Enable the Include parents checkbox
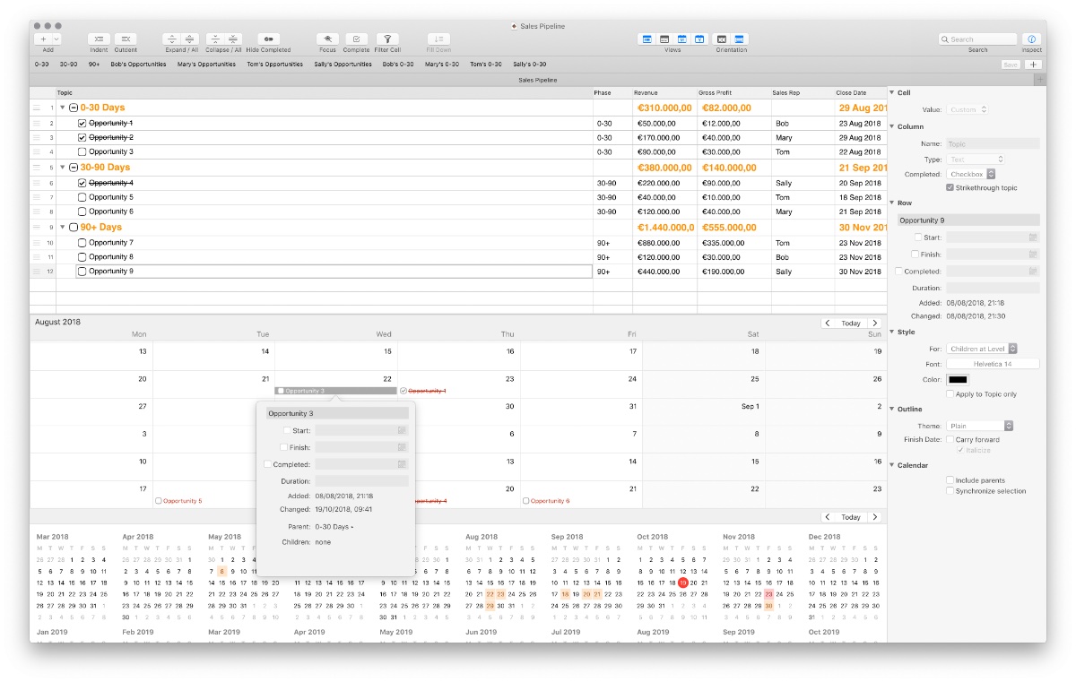 950,480
